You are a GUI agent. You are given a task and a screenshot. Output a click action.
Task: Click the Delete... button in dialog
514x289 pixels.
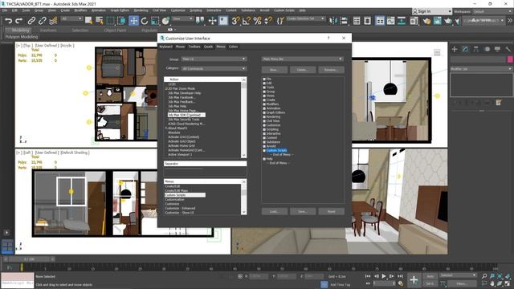pyautogui.click(x=303, y=70)
